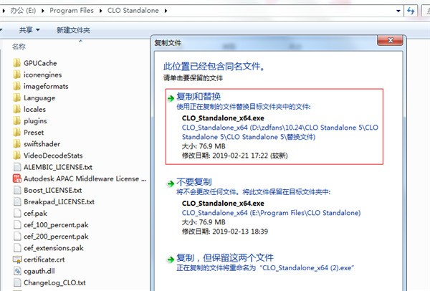430x291 pixels.
Task: Click 新建文件夹 in the toolbar
Action: (73, 30)
